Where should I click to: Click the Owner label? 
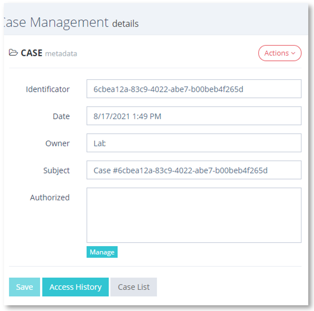click(x=57, y=143)
